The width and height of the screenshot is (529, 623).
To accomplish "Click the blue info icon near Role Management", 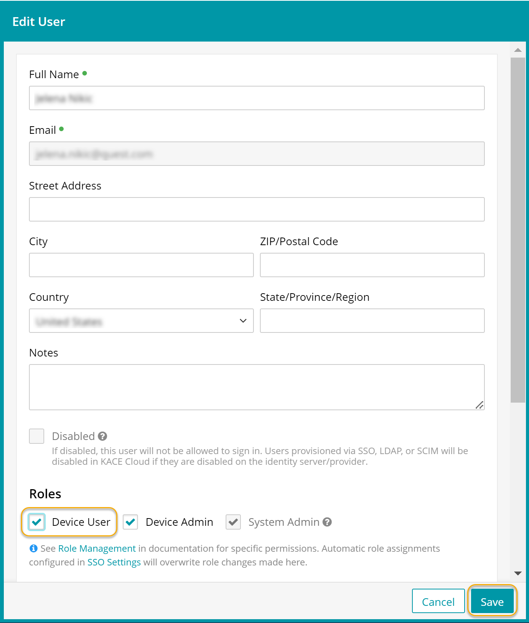I will point(34,548).
